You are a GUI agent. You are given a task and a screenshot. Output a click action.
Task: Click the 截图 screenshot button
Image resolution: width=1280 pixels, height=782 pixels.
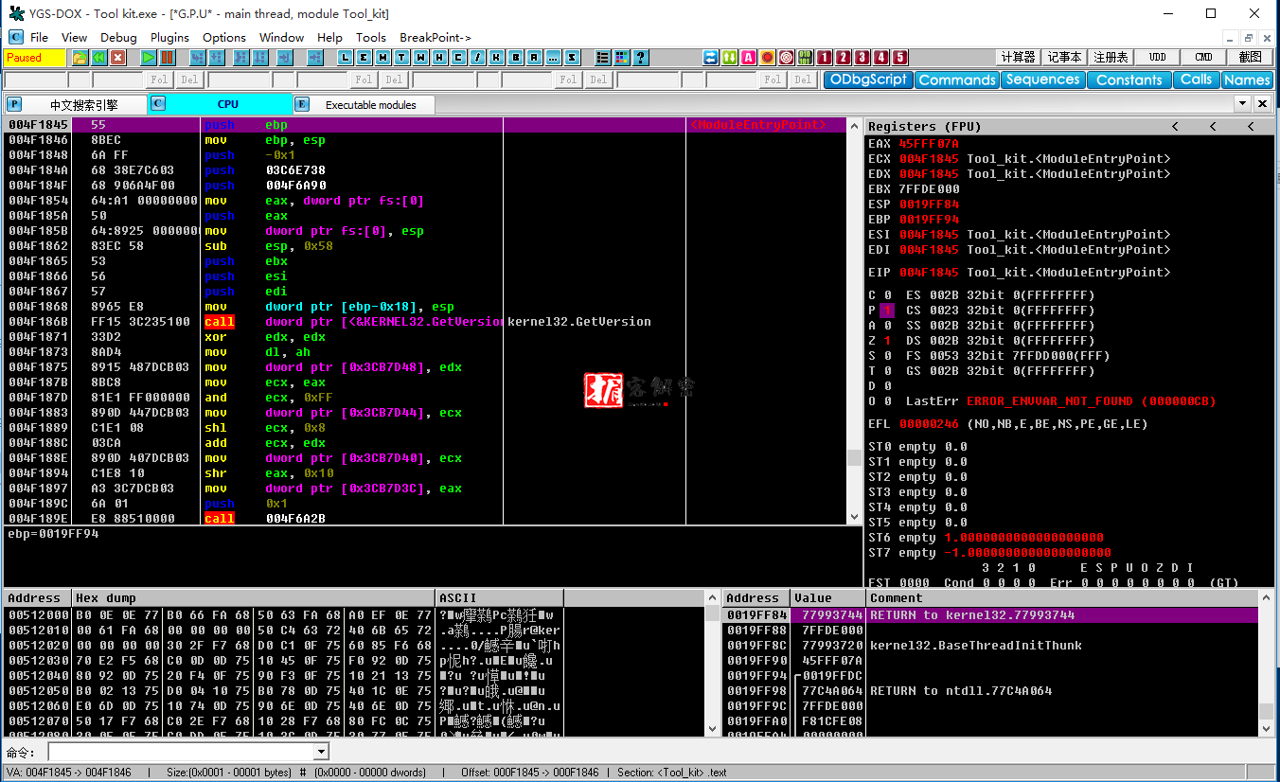1250,58
